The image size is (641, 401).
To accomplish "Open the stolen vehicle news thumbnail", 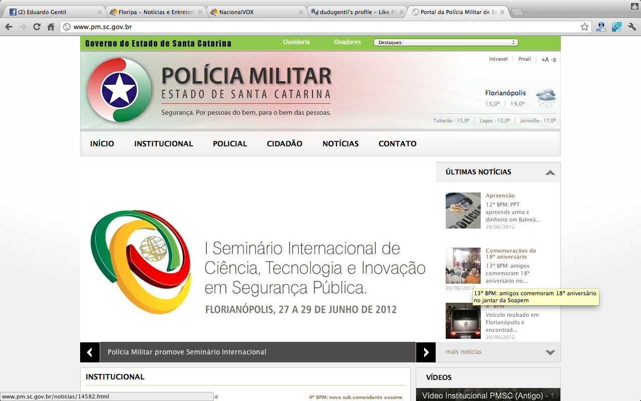I will point(463,321).
